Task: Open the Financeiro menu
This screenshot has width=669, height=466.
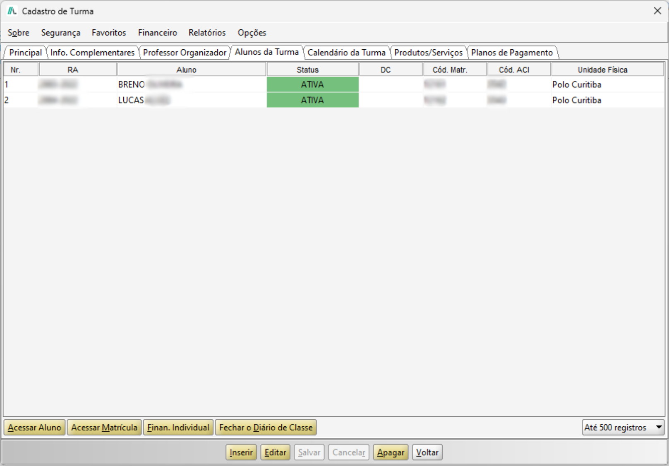Action: pos(158,33)
